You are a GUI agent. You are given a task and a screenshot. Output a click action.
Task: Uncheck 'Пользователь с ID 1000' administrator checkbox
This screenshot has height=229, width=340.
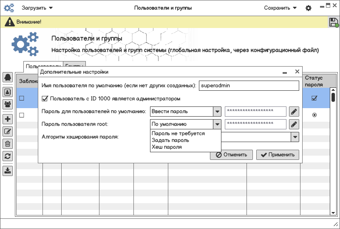click(45, 99)
